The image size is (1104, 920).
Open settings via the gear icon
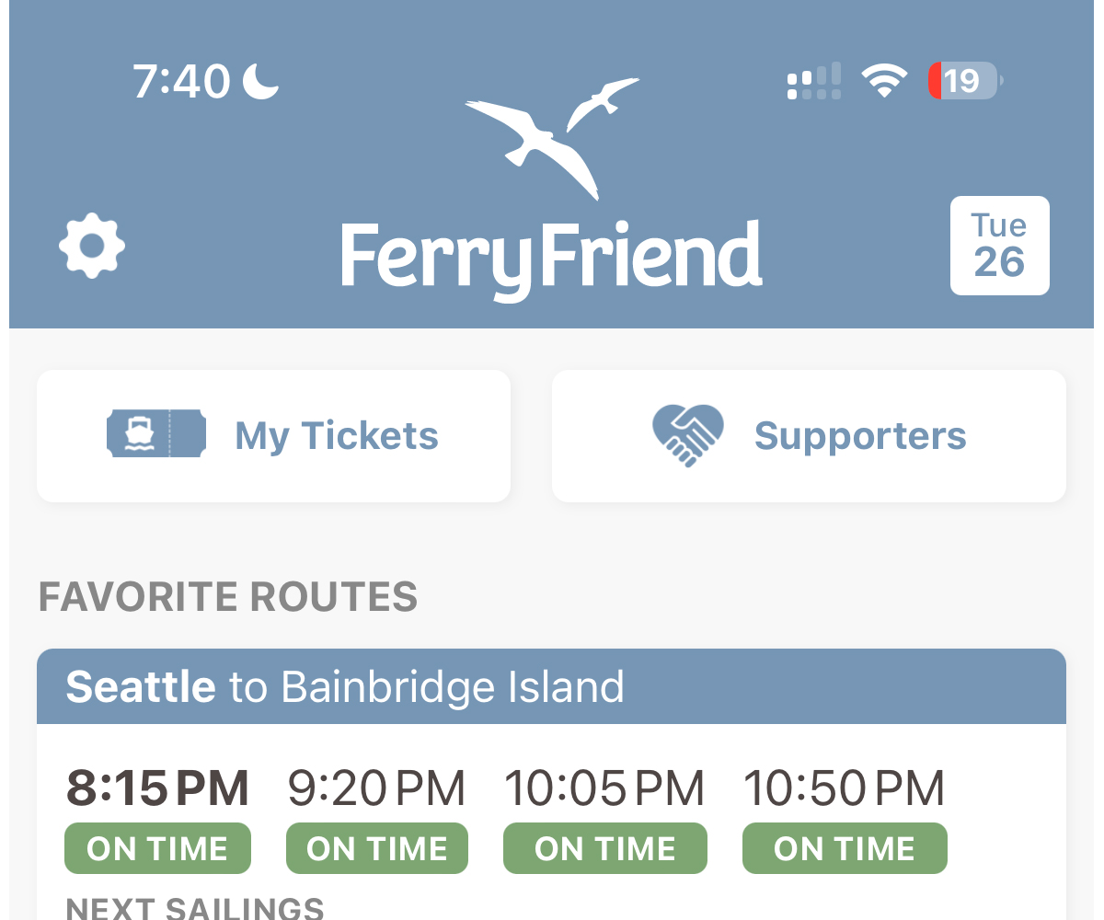coord(92,247)
